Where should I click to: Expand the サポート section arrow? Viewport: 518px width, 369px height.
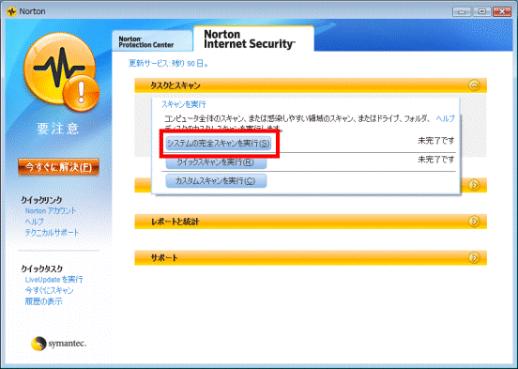(x=474, y=257)
